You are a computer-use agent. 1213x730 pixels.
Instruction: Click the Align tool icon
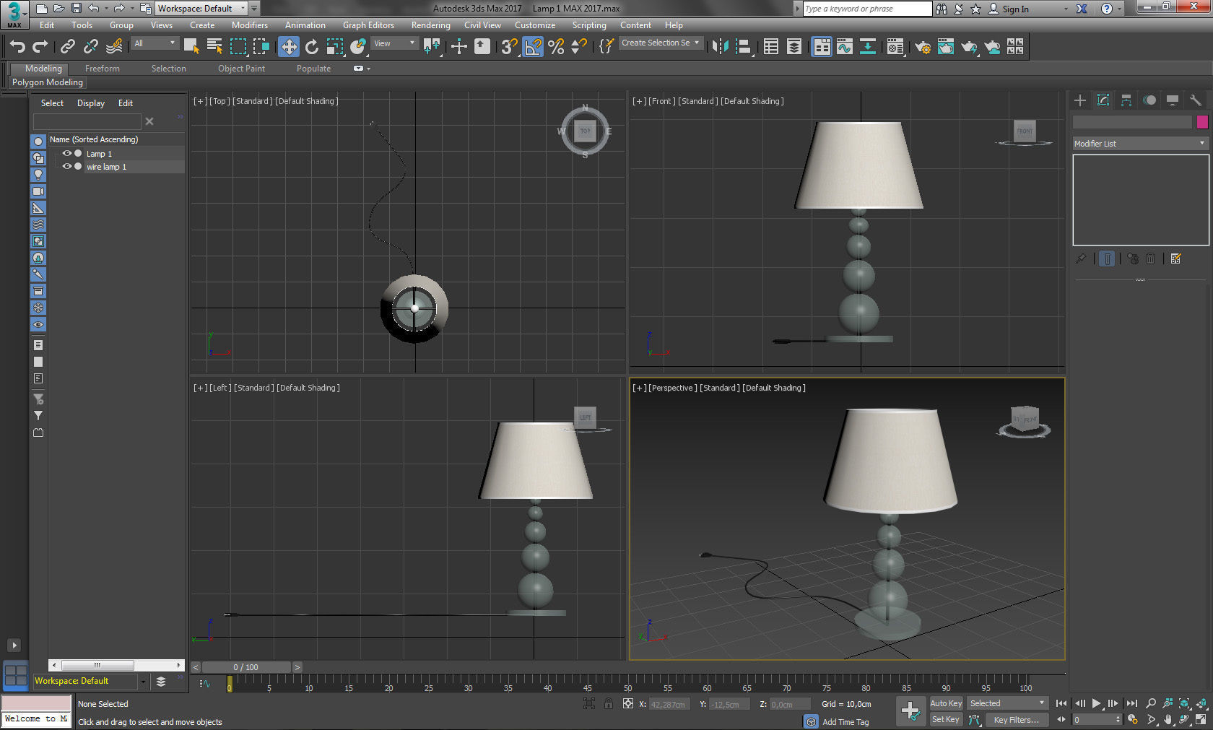(743, 47)
